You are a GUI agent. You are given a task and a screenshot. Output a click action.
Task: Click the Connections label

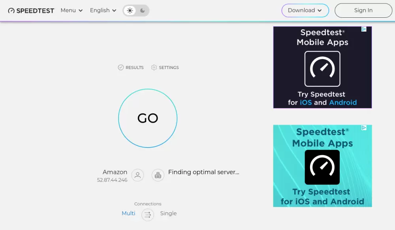[x=148, y=204]
